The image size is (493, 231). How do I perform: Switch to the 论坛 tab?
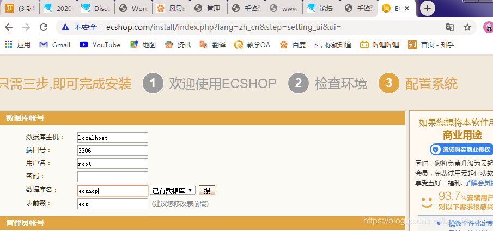(x=321, y=9)
